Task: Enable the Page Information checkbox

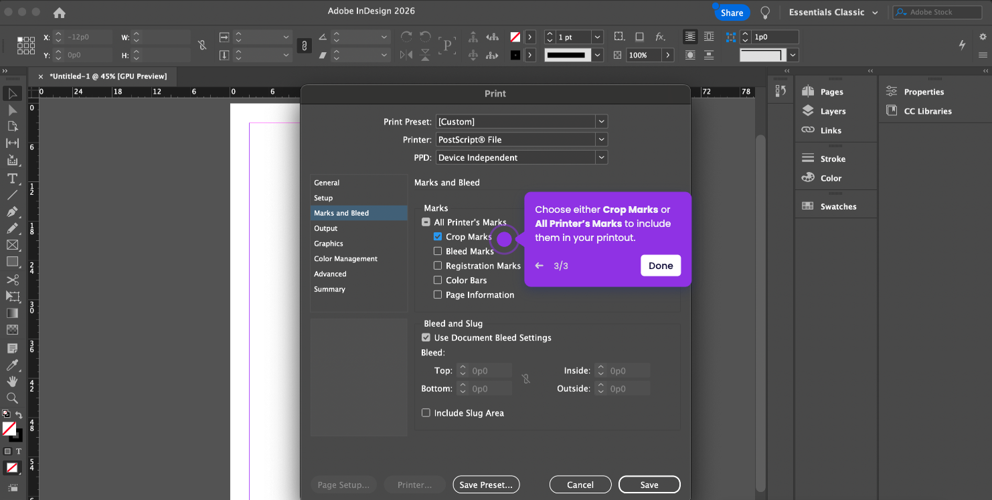Action: pyautogui.click(x=438, y=295)
